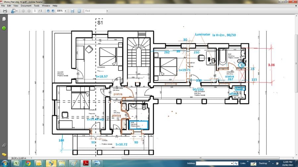Viewport: 298px width, 167px height.
Task: Click the zoom in button
Action: [53, 11]
